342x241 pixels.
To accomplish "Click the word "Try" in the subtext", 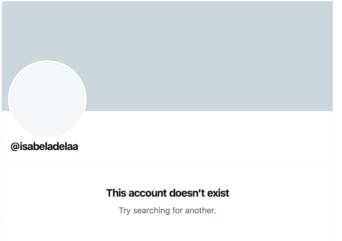I will coord(124,211).
